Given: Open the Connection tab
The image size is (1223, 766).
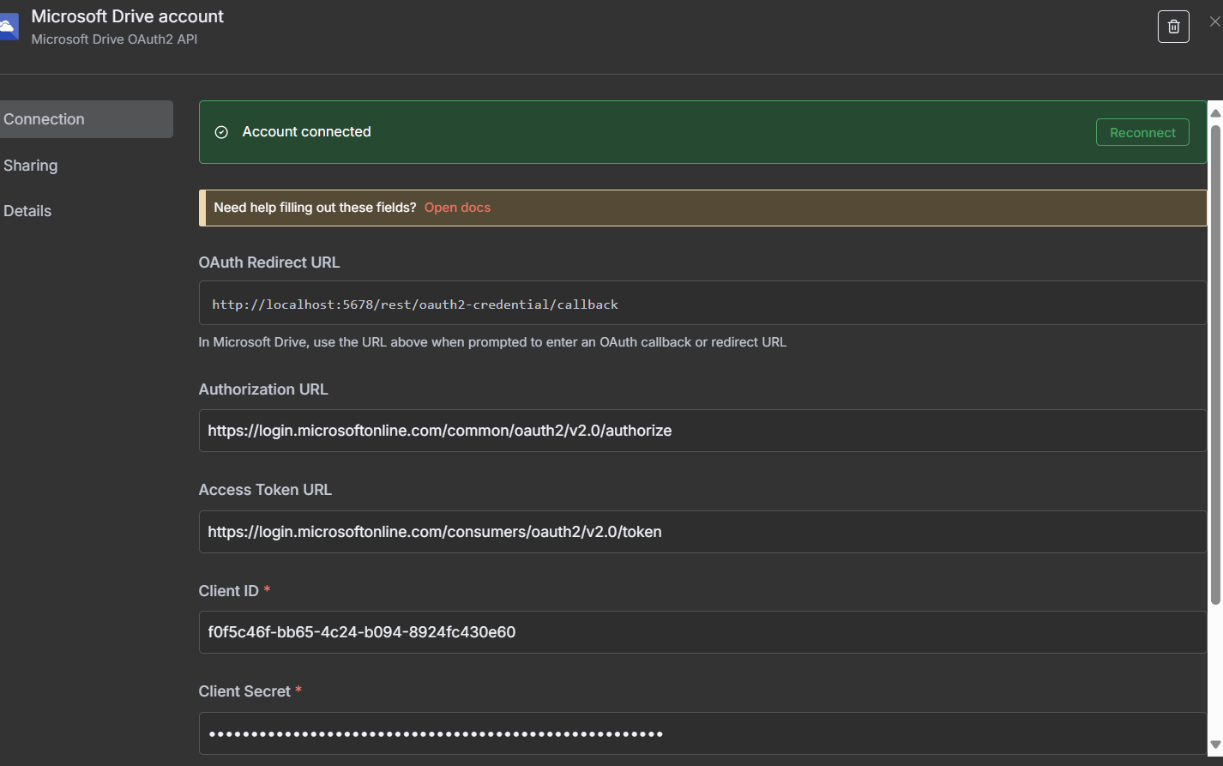Looking at the screenshot, I should 86,119.
